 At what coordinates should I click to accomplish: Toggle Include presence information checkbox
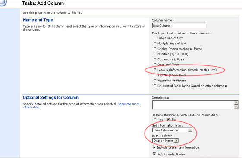coord(154,147)
